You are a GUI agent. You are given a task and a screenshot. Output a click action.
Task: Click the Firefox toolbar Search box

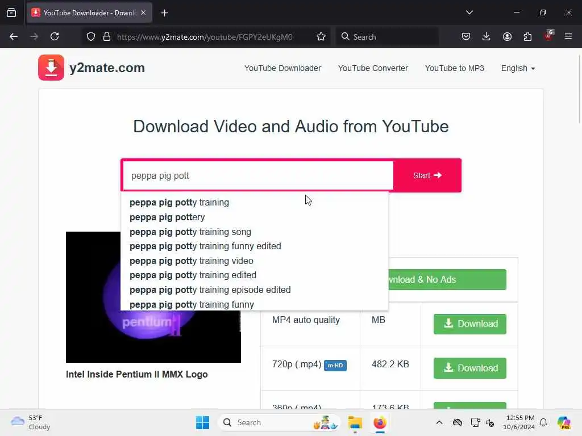387,37
